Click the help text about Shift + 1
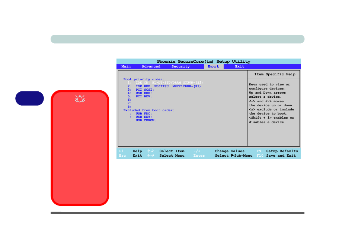355x251 pixels. [x=271, y=120]
